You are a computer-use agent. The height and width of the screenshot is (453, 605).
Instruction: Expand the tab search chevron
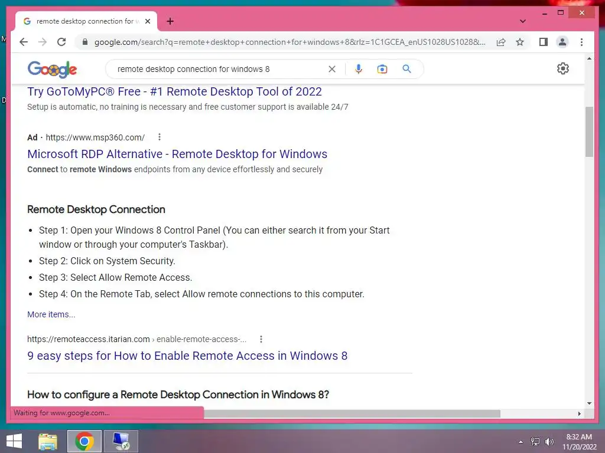pos(523,21)
